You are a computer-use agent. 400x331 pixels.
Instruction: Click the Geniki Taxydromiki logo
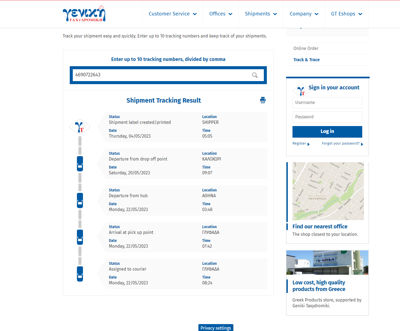point(84,14)
